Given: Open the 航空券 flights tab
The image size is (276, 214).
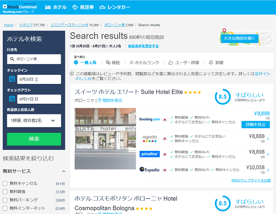Looking at the screenshot, I should 83,7.
